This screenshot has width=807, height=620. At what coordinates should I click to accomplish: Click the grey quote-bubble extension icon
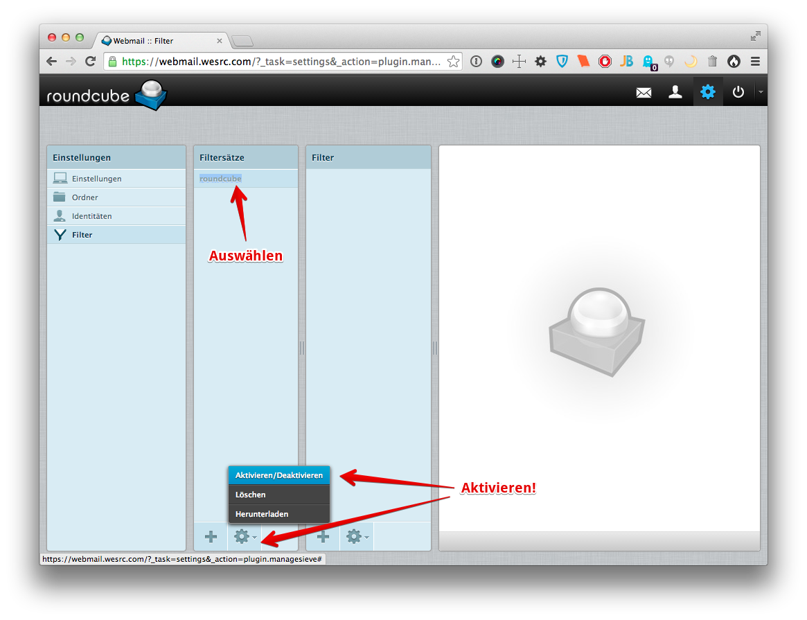tap(669, 62)
